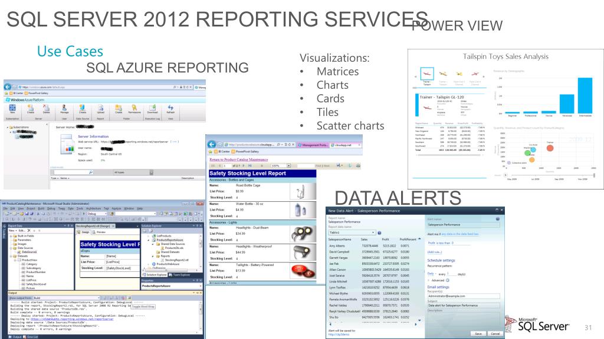Click search magnifier icon in Azure item search
The image size is (604, 339).
tap(90, 172)
